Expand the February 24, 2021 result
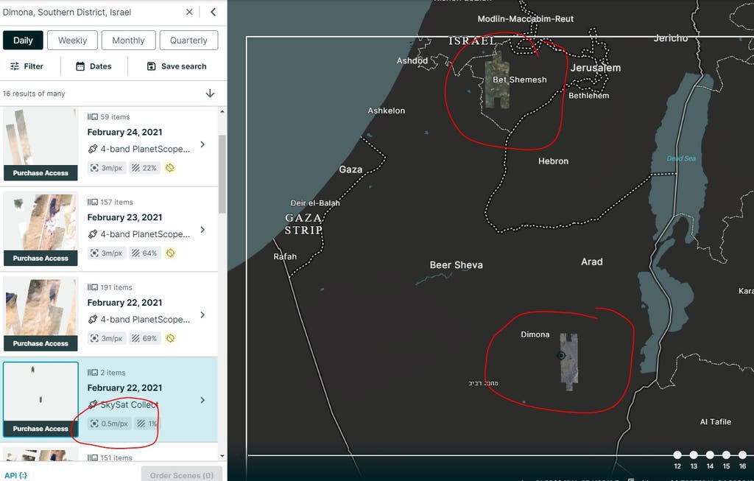Viewport: 754px width, 481px height. click(x=202, y=144)
